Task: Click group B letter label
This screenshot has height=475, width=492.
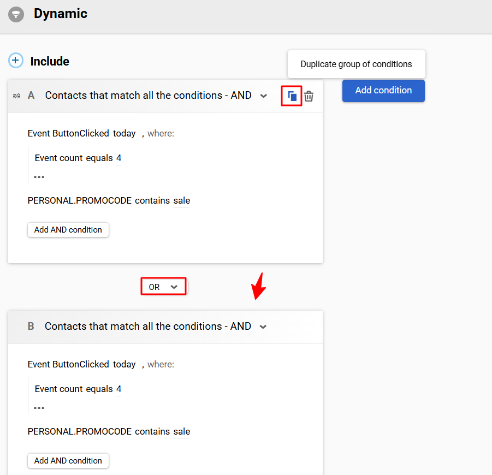Action: pos(31,326)
